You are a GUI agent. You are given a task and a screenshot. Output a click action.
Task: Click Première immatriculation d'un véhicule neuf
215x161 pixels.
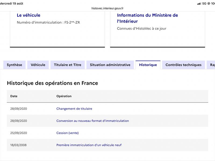89,145
